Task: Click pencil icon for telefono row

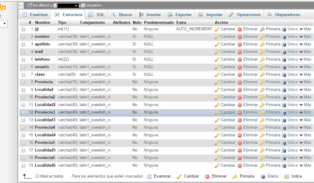Action: [217, 60]
